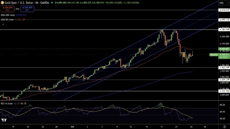Open the USD currency dropdown

(x=222, y=3)
